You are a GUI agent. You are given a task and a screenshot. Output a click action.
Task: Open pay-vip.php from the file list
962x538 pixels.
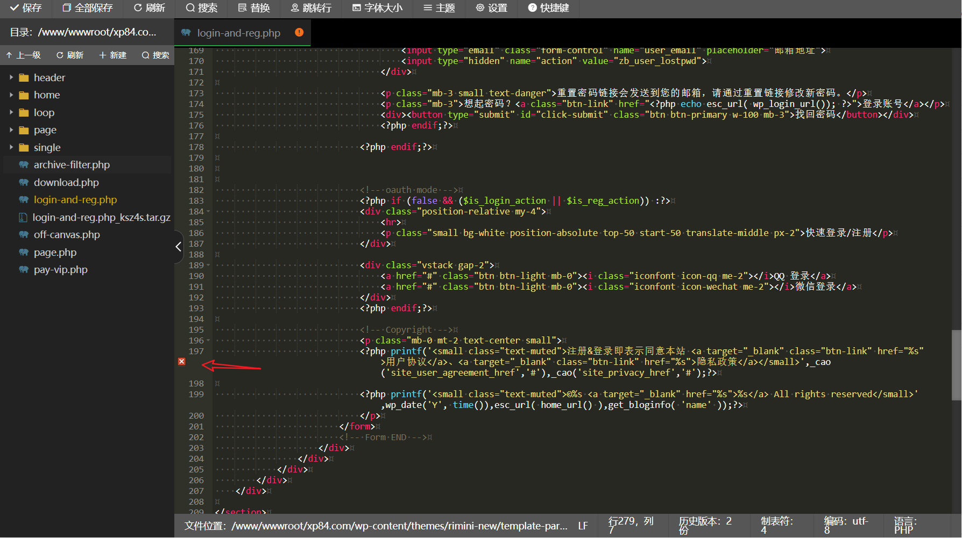point(60,270)
